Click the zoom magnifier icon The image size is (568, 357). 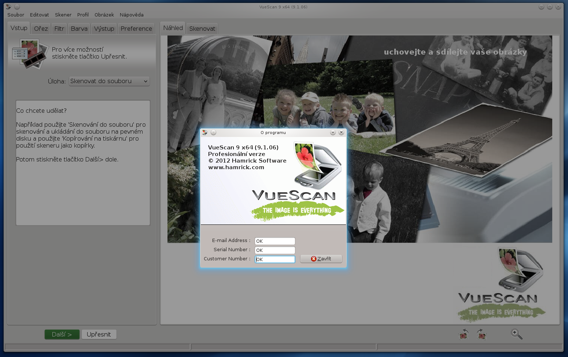pos(517,334)
